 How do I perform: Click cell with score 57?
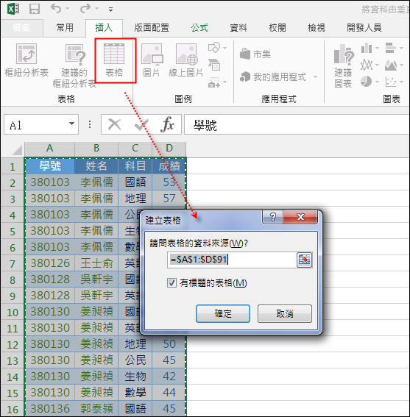tap(169, 199)
